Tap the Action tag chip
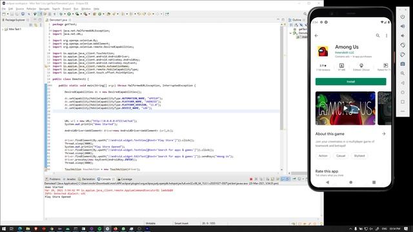413x232 pixels. tap(323, 156)
